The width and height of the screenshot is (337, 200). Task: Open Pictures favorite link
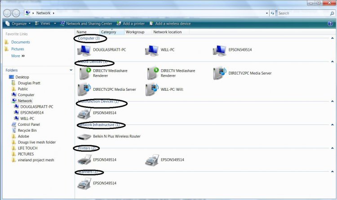18,49
